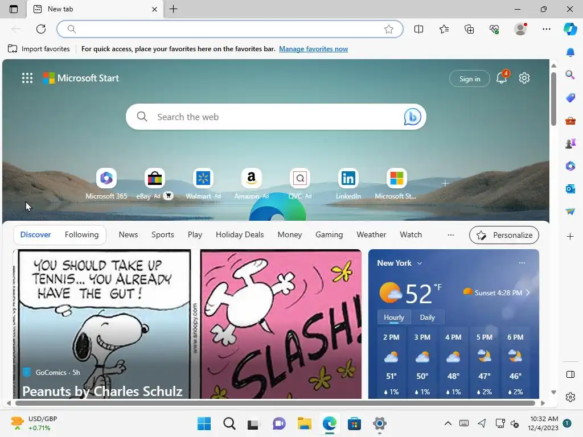Toggle sidebar visibility panel icon

570,374
